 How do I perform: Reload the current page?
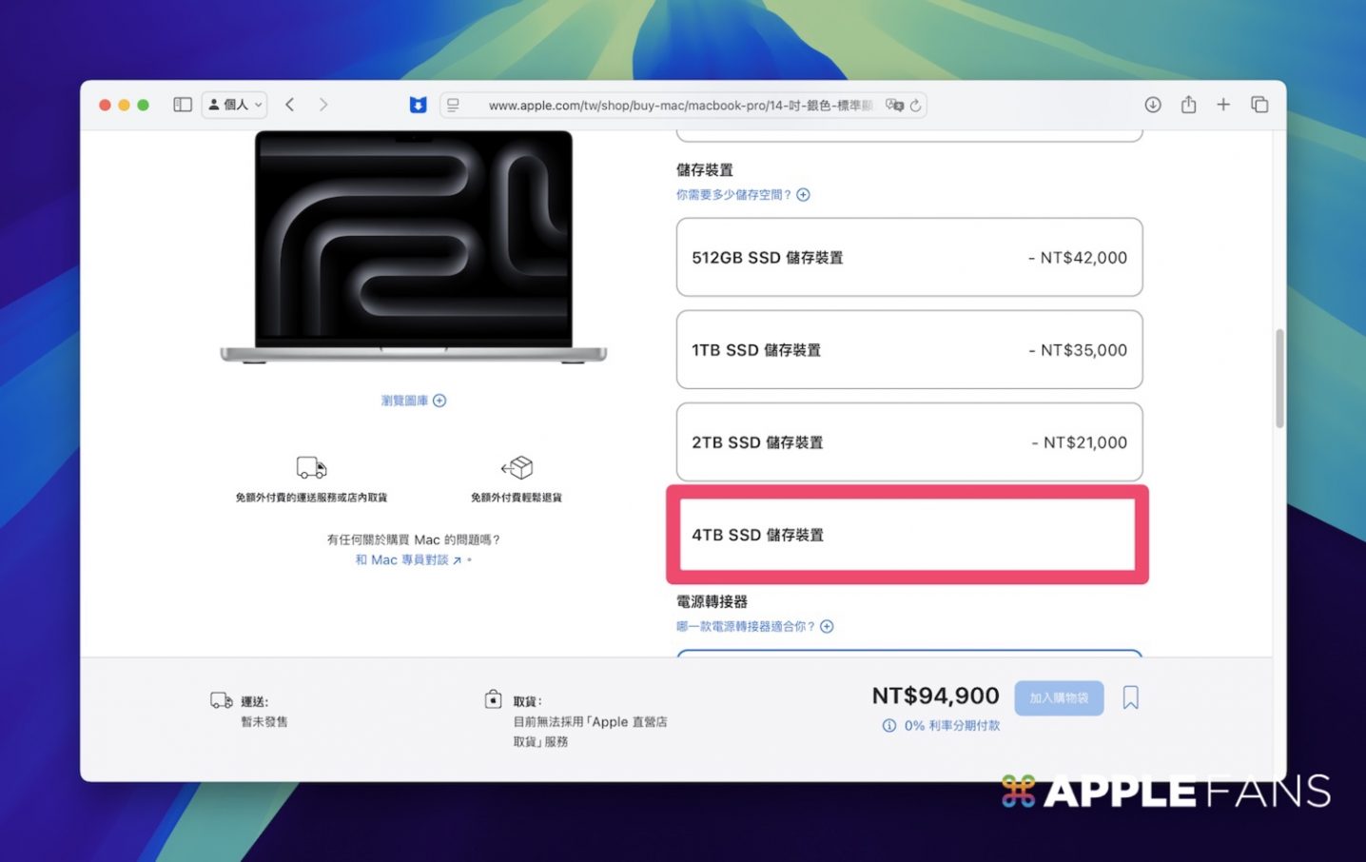pos(915,106)
